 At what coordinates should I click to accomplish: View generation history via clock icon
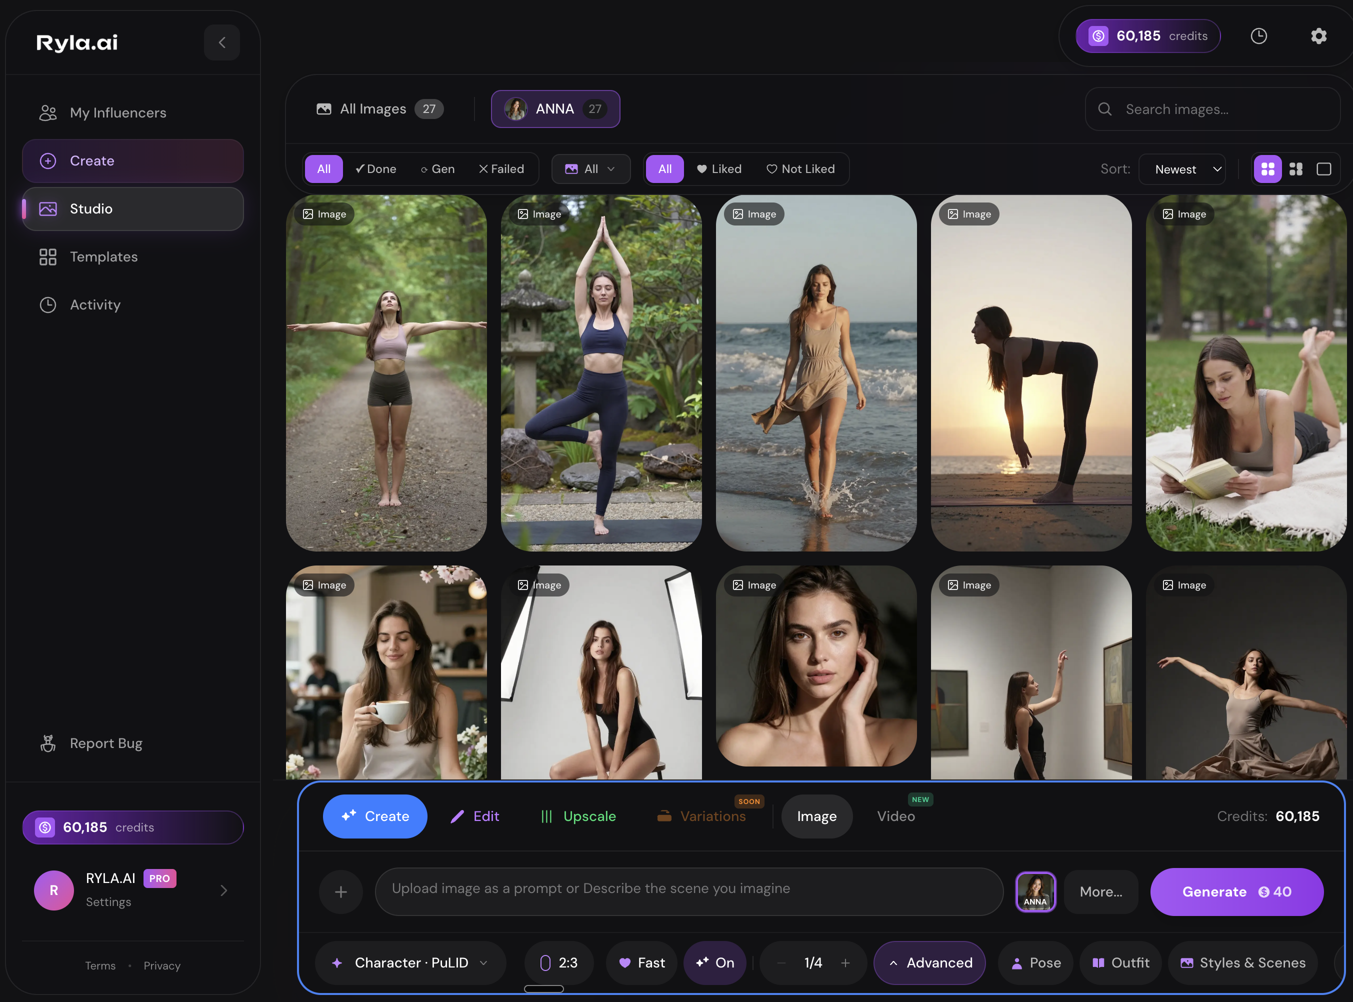click(1258, 36)
